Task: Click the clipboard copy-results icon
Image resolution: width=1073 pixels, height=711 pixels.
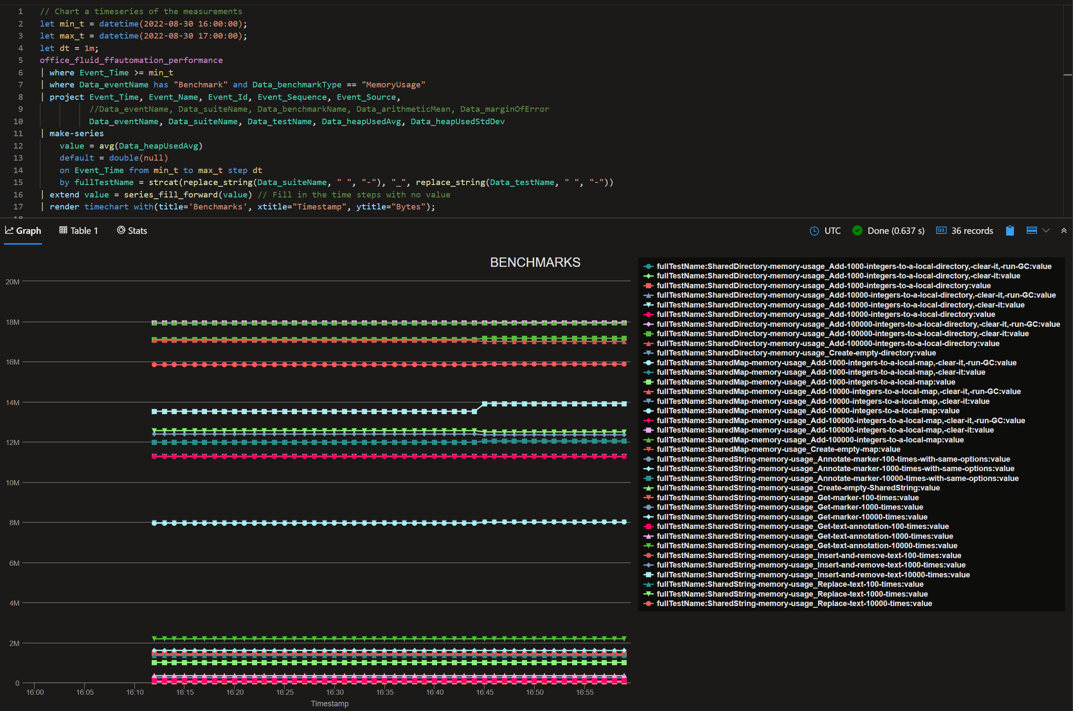Action: [1010, 231]
